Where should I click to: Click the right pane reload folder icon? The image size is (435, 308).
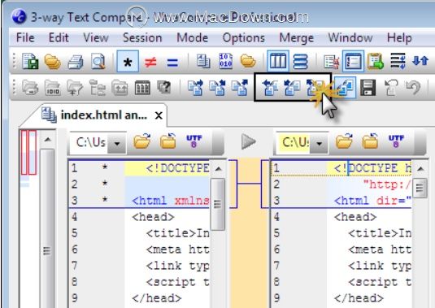coord(370,141)
